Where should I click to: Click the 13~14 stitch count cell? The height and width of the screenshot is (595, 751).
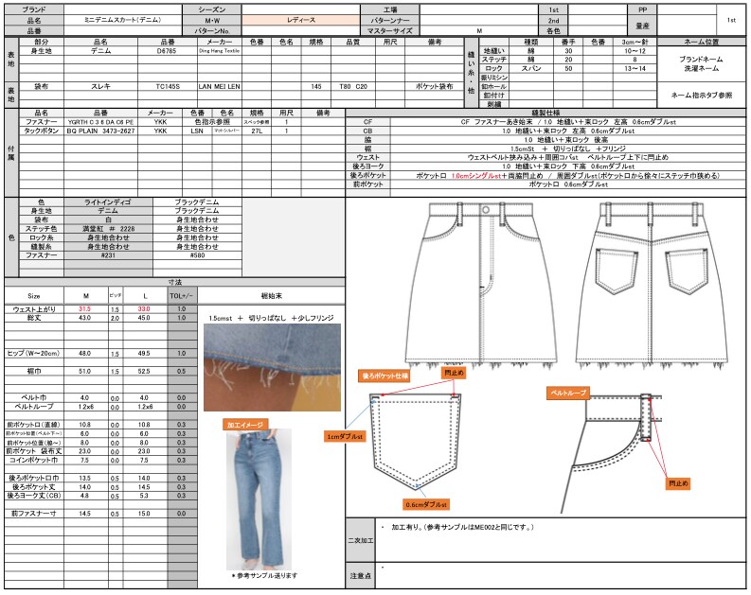[x=635, y=68]
